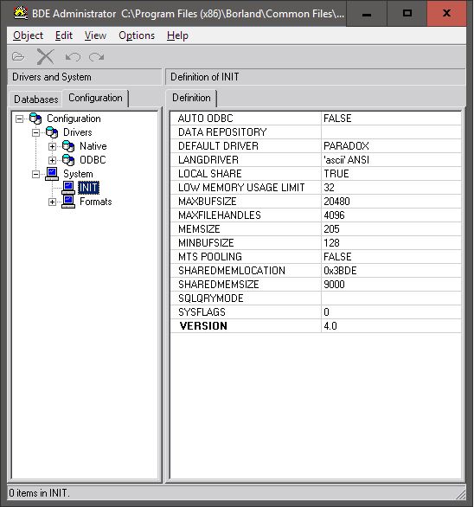Click the Redo arrow toolbar icon

point(96,57)
